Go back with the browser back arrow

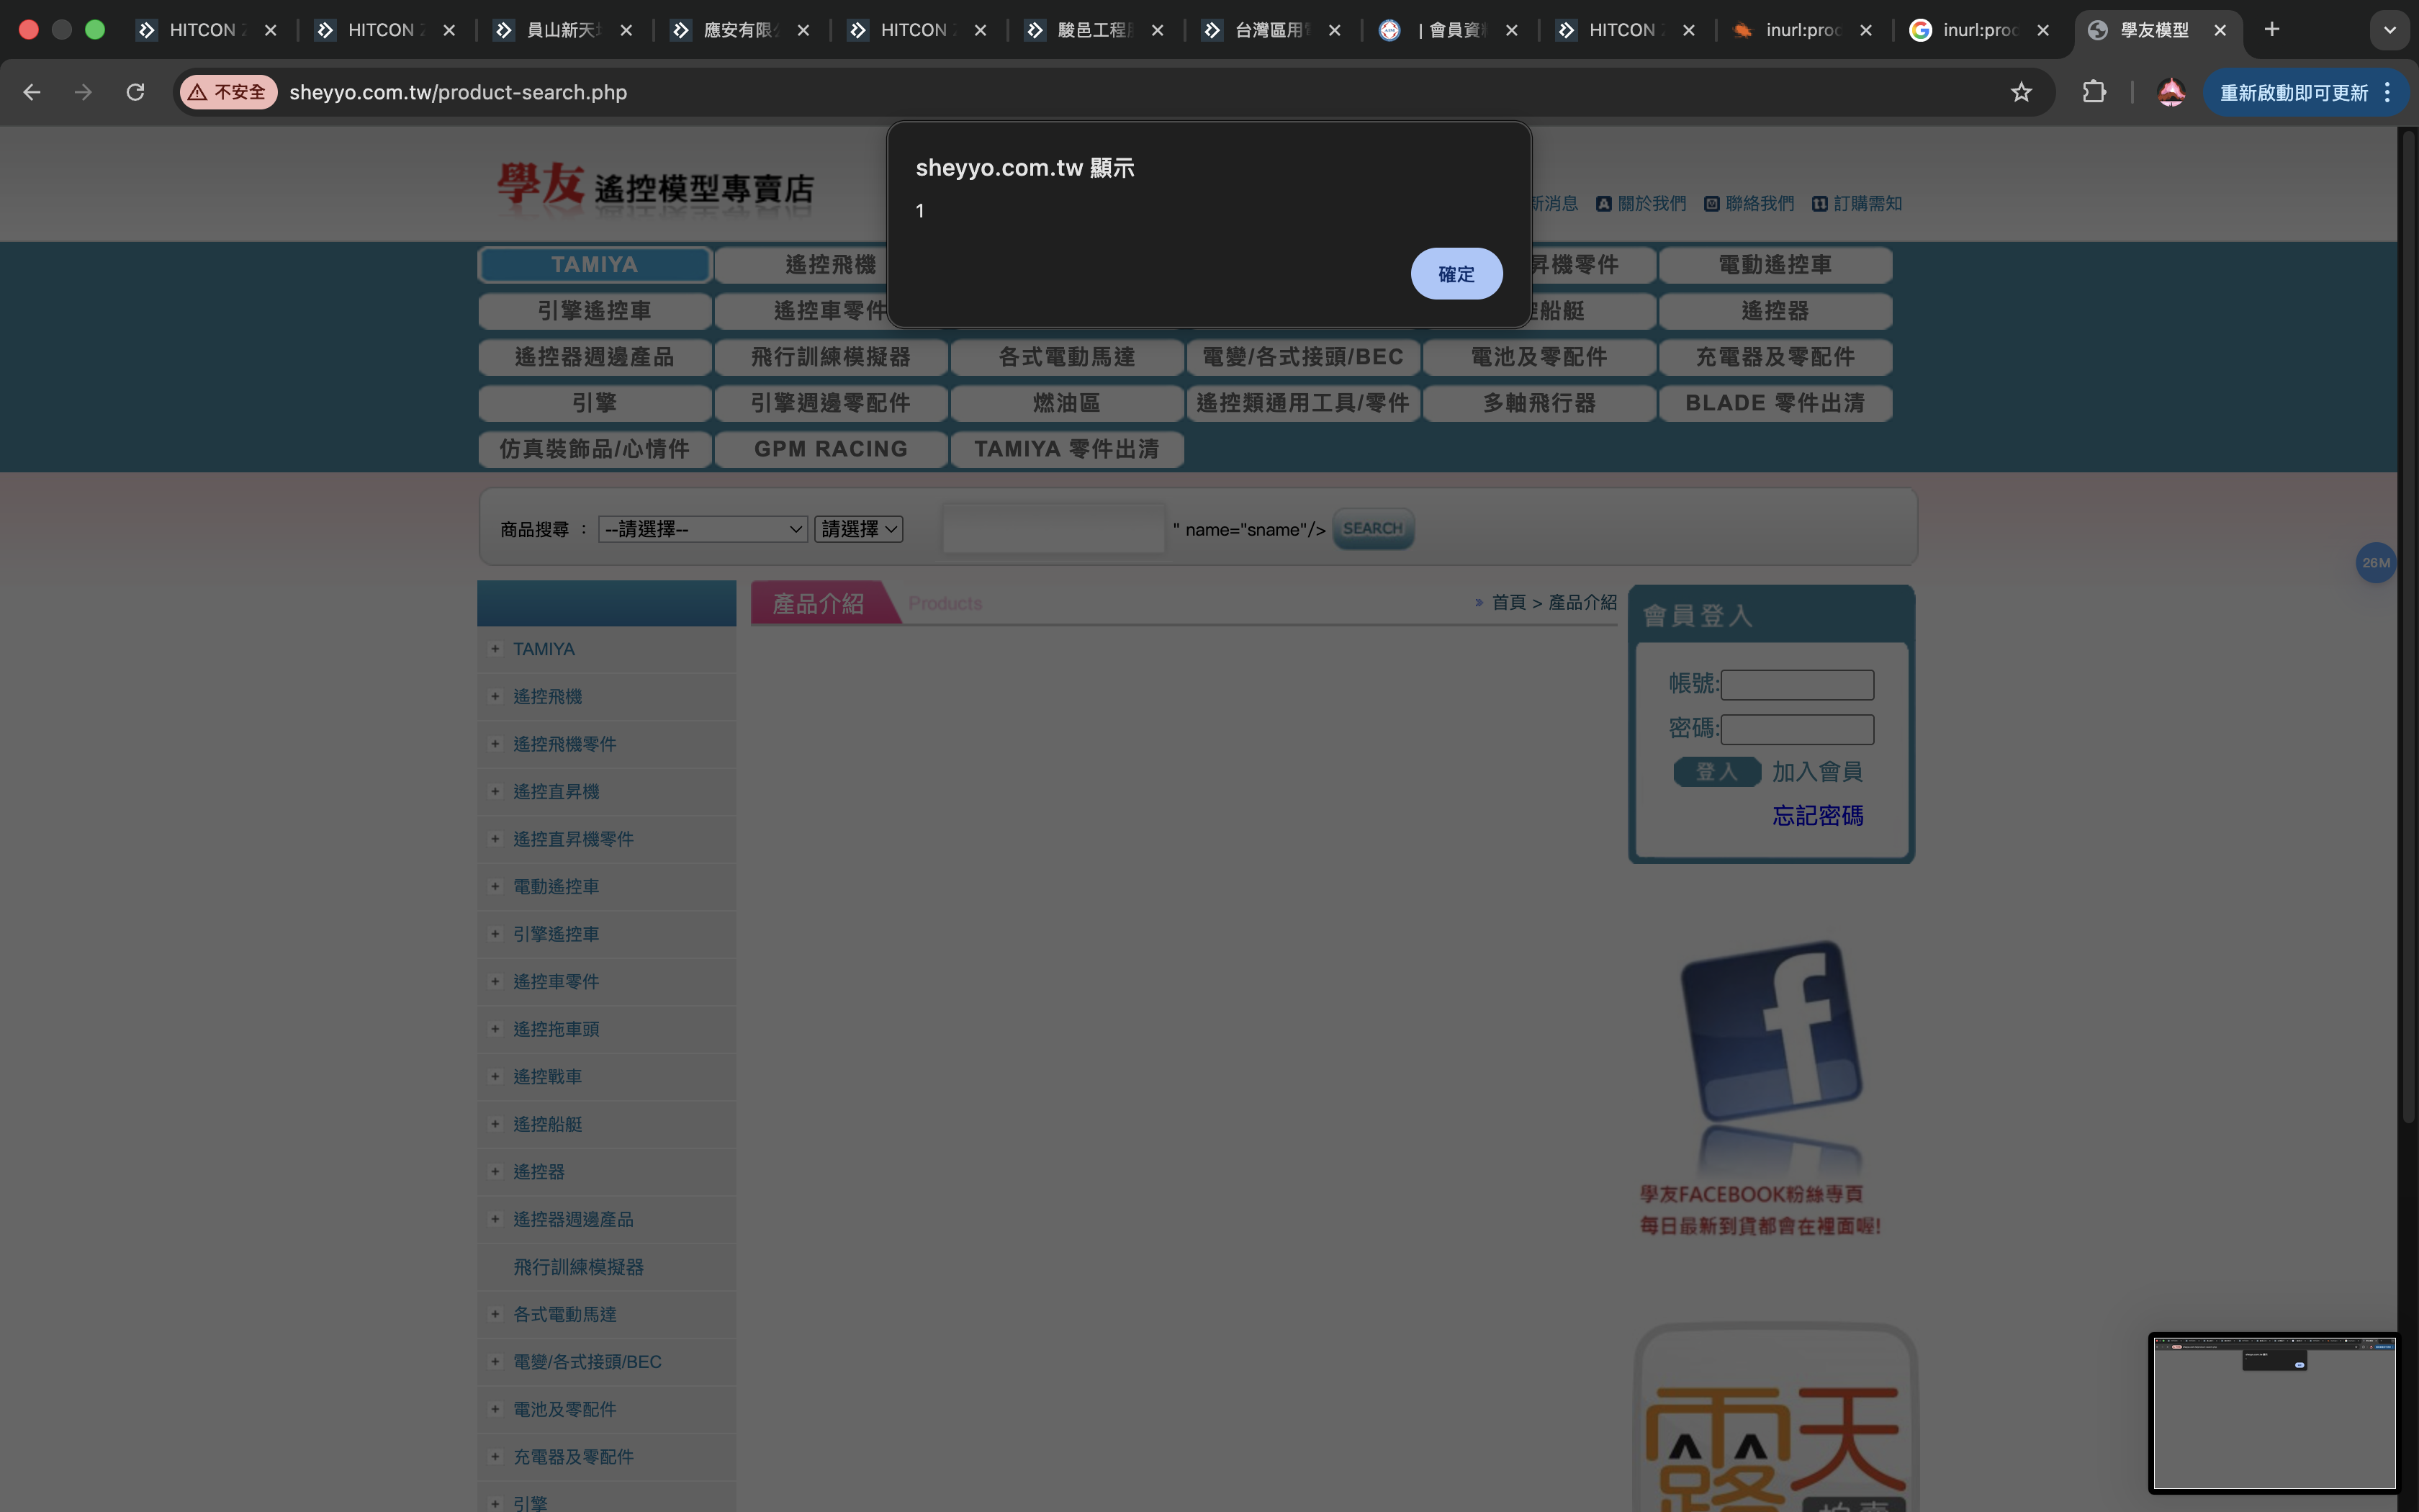pos(32,92)
